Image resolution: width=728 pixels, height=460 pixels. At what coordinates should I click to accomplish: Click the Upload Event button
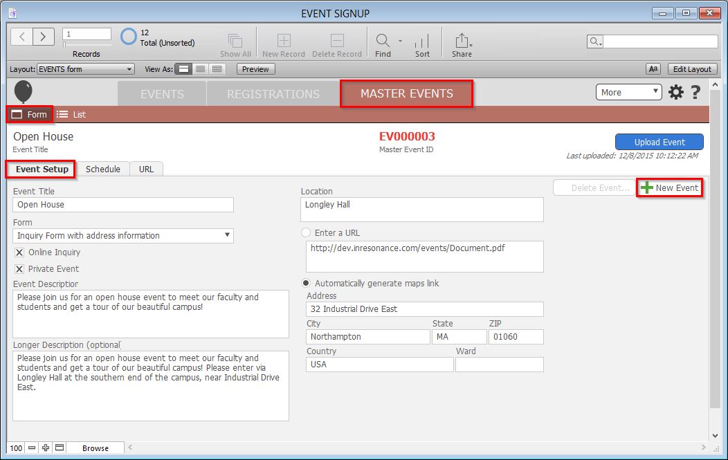click(x=659, y=142)
